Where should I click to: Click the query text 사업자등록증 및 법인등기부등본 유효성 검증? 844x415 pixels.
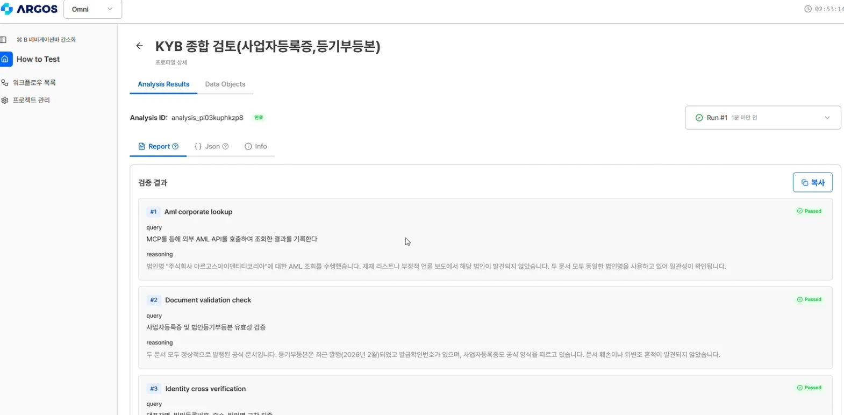pos(206,327)
